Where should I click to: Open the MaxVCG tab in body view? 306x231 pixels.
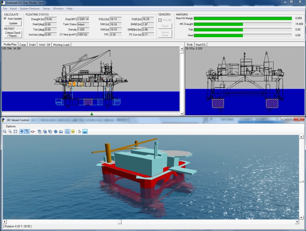click(201, 44)
